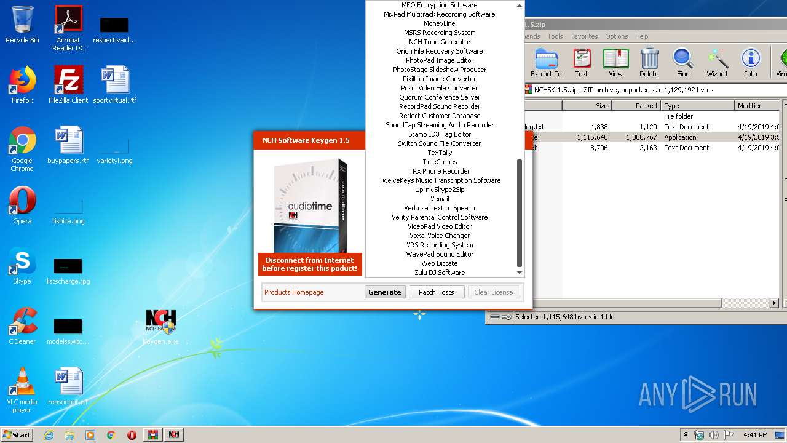Open the Products Homepage link

(x=294, y=292)
